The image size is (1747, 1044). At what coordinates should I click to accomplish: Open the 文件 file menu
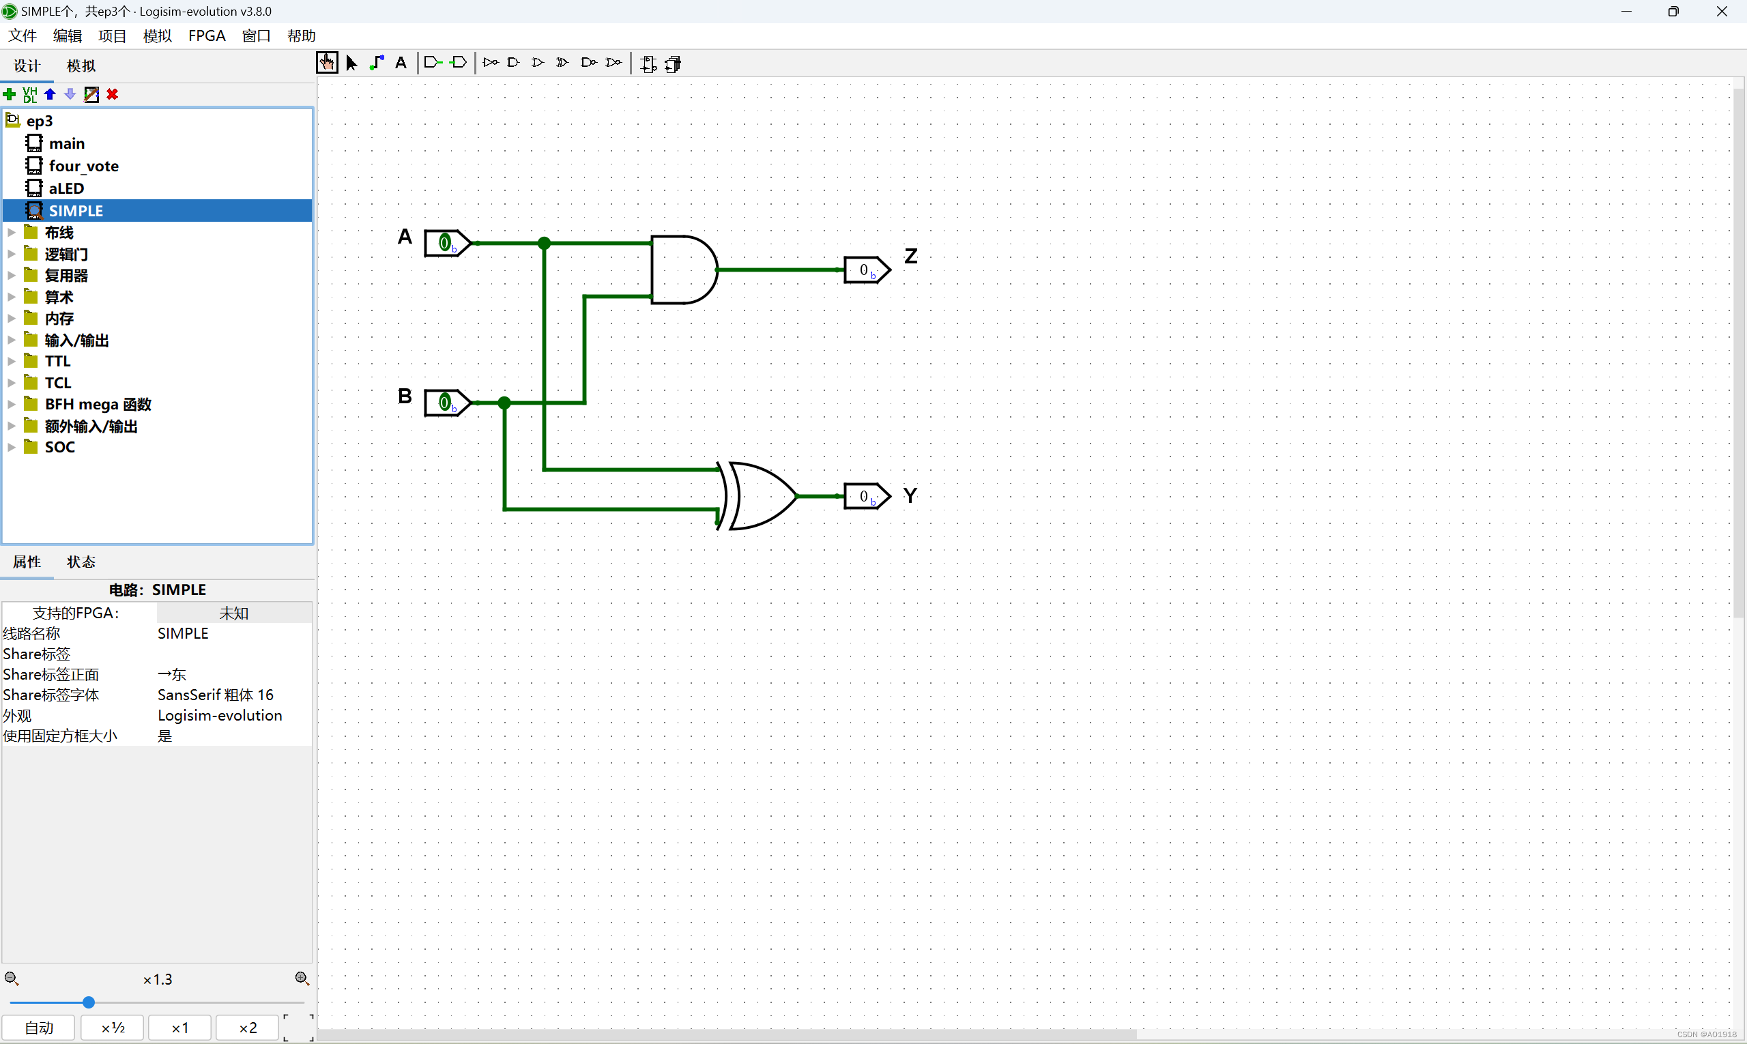coord(23,35)
